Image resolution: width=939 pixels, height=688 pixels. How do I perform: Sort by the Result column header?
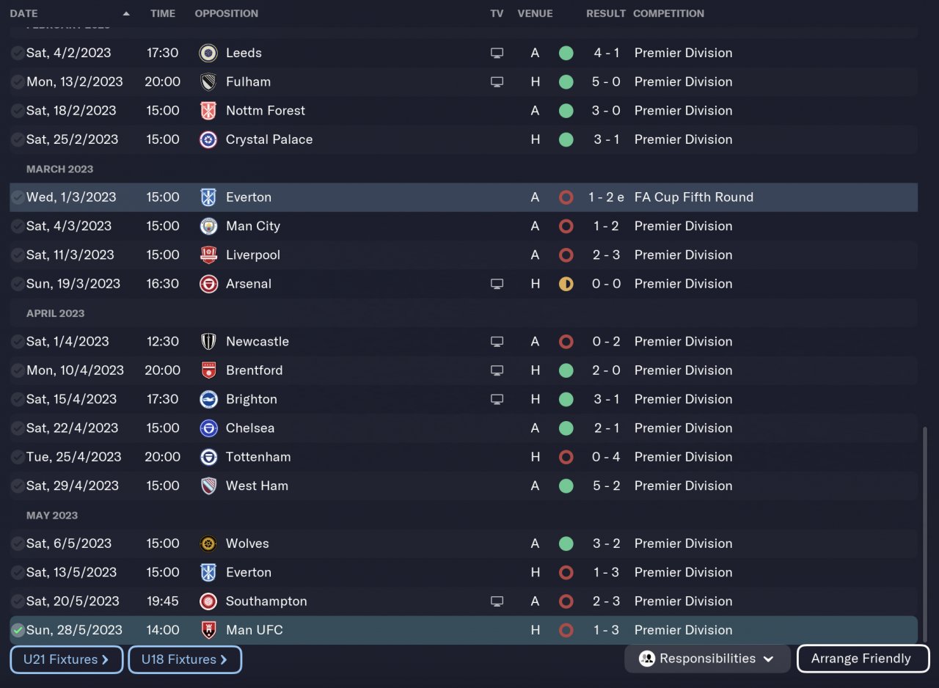tap(605, 13)
